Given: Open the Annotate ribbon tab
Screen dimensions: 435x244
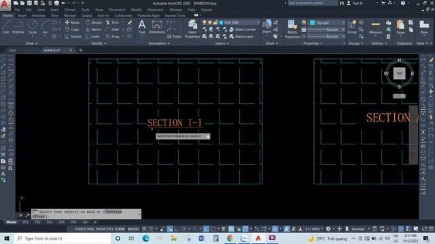Looking at the screenshot, I should [x=39, y=16].
